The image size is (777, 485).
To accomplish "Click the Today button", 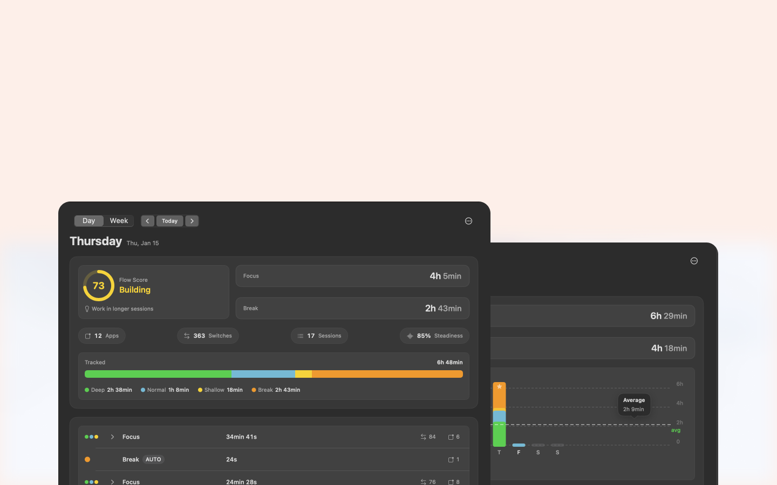I will (169, 220).
